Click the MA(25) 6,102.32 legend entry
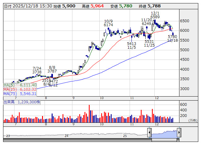The image size is (202, 145). tap(20, 89)
